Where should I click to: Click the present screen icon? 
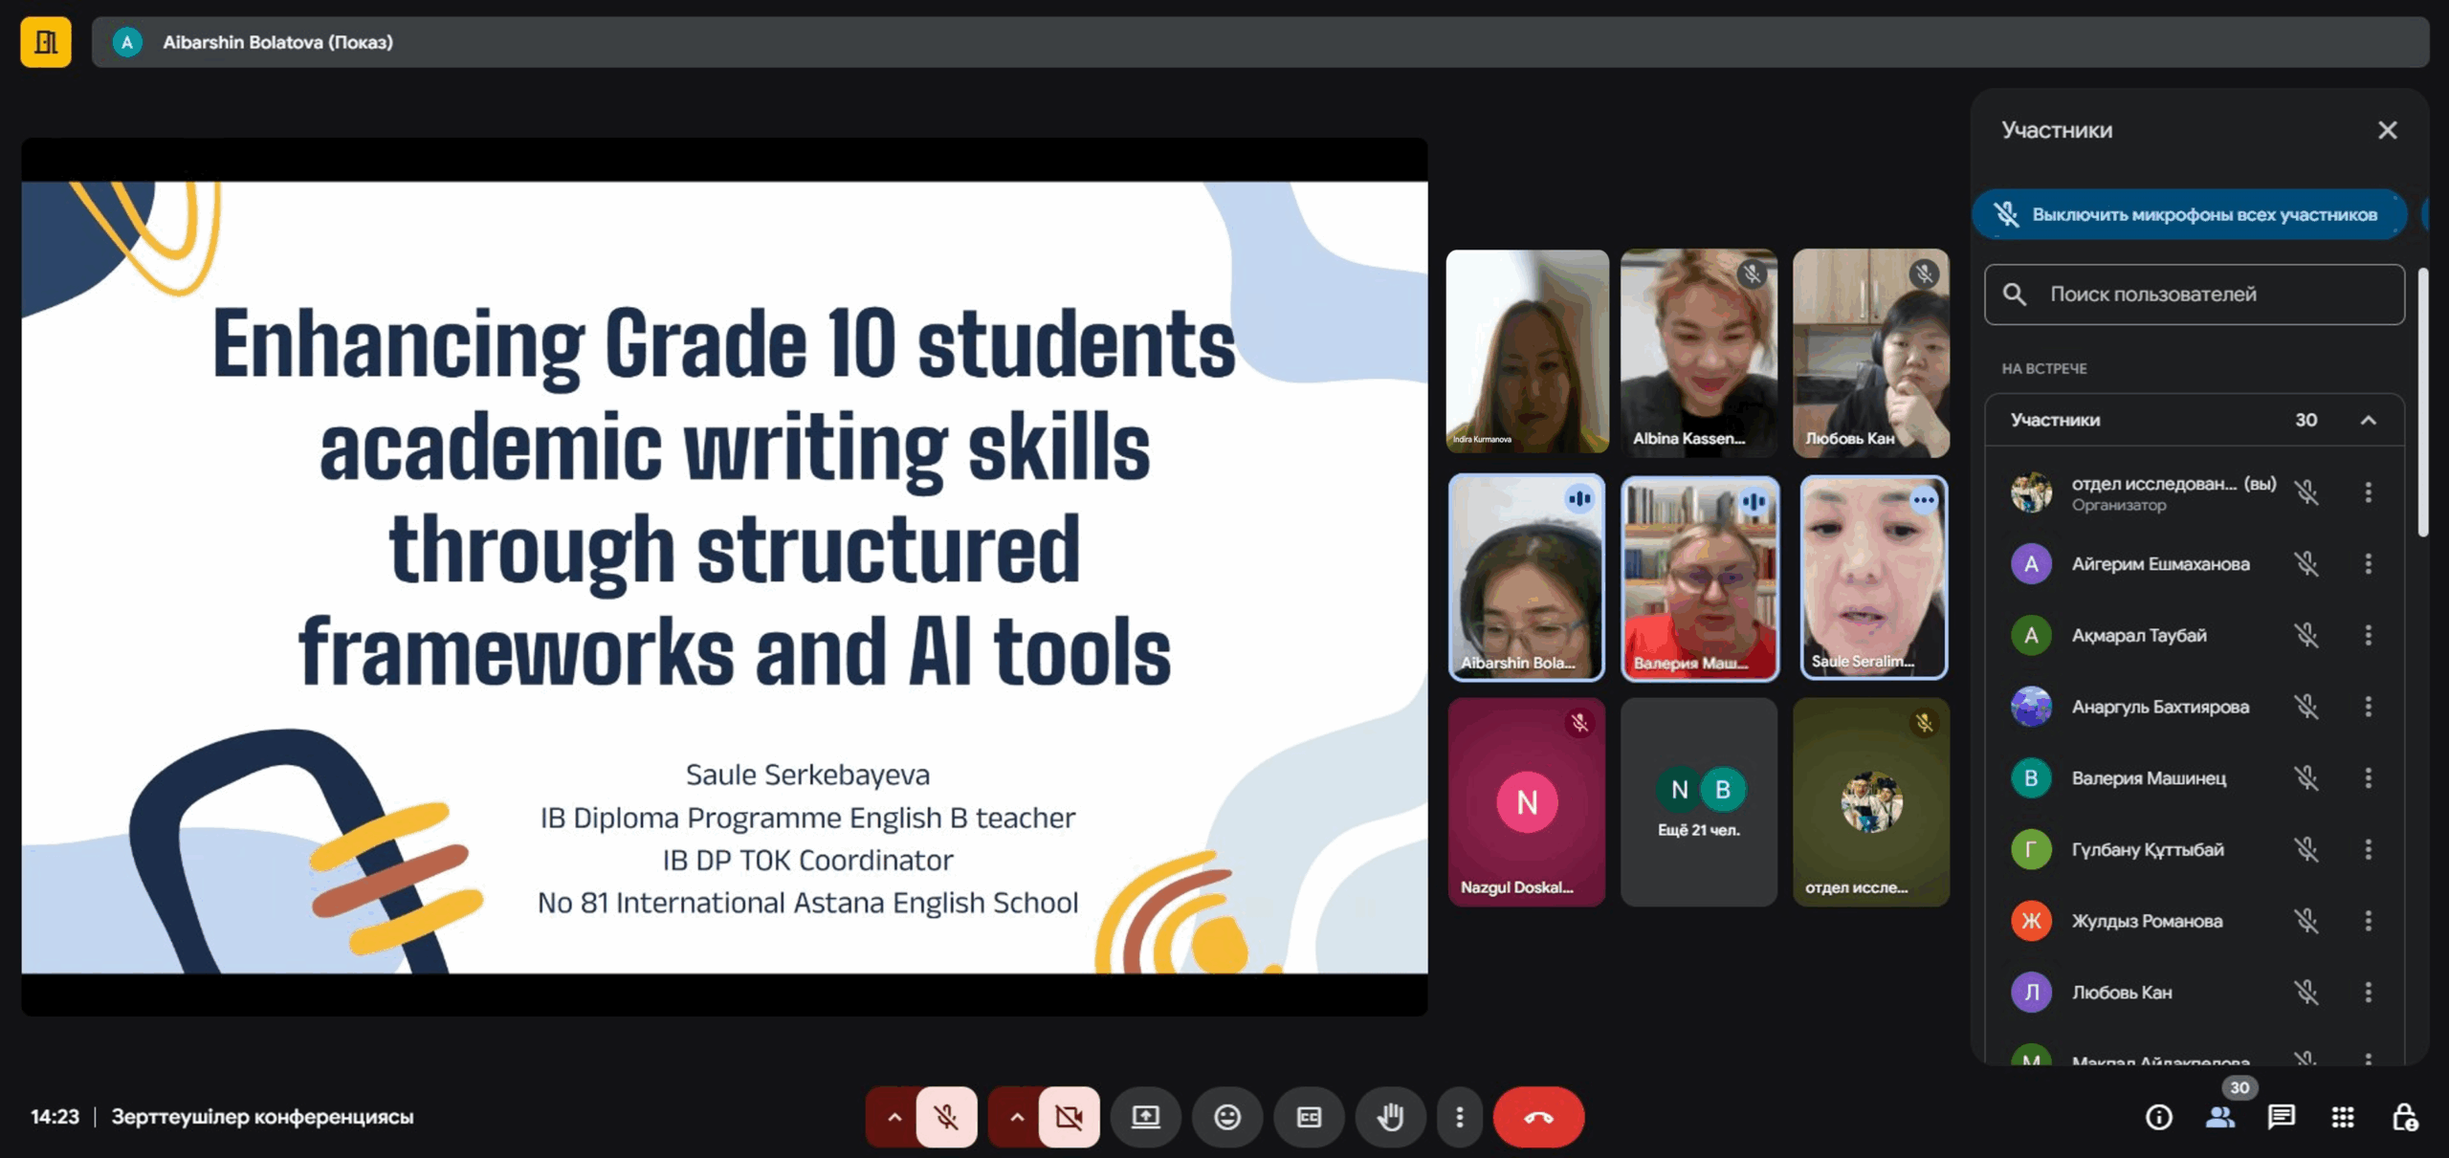[1145, 1116]
